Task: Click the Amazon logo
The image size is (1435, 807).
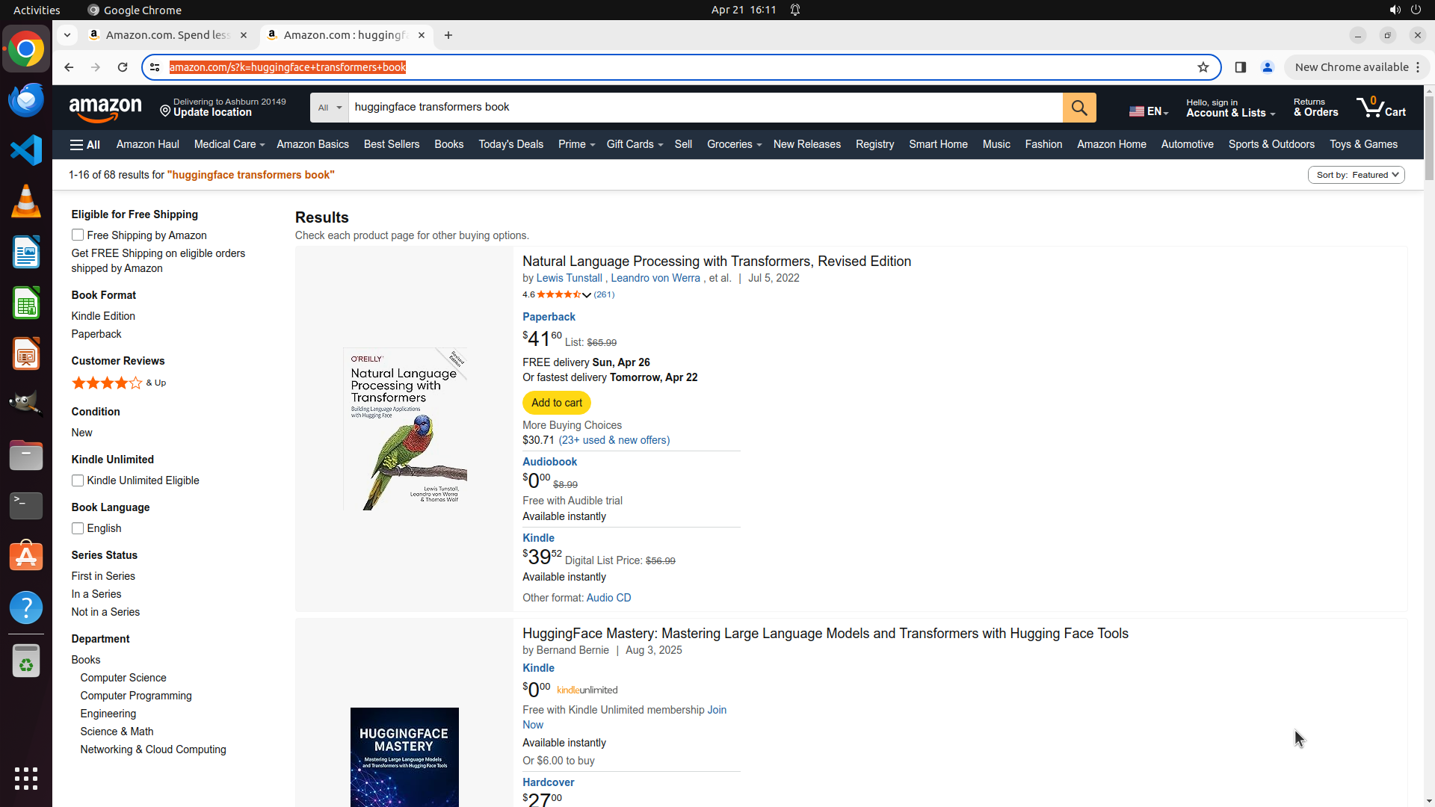Action: point(105,109)
